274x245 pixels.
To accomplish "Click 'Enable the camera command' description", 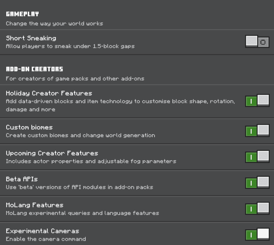I will coord(46,239).
